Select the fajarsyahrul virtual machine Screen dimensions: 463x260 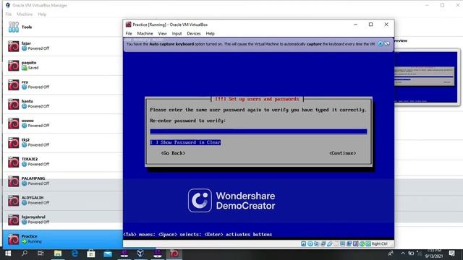[x=63, y=220]
